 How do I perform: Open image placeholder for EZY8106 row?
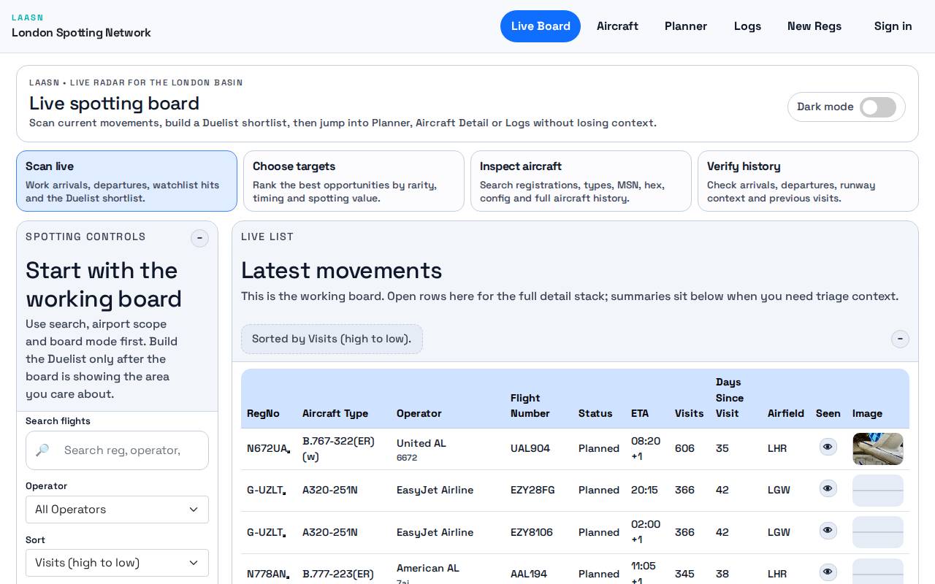point(878,532)
